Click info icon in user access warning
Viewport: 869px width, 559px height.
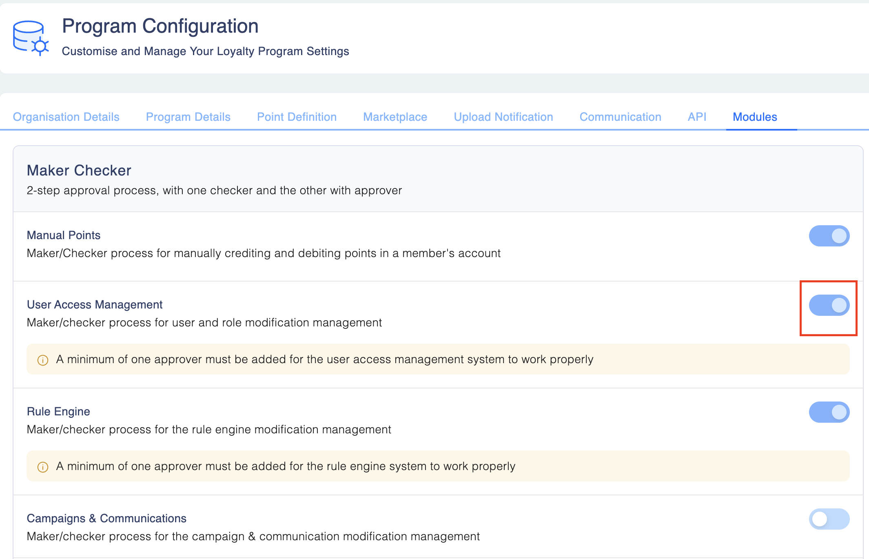43,360
